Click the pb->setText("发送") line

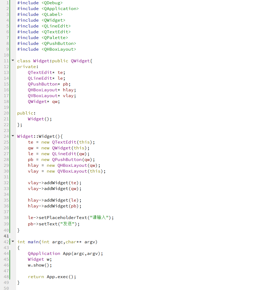click(x=54, y=224)
